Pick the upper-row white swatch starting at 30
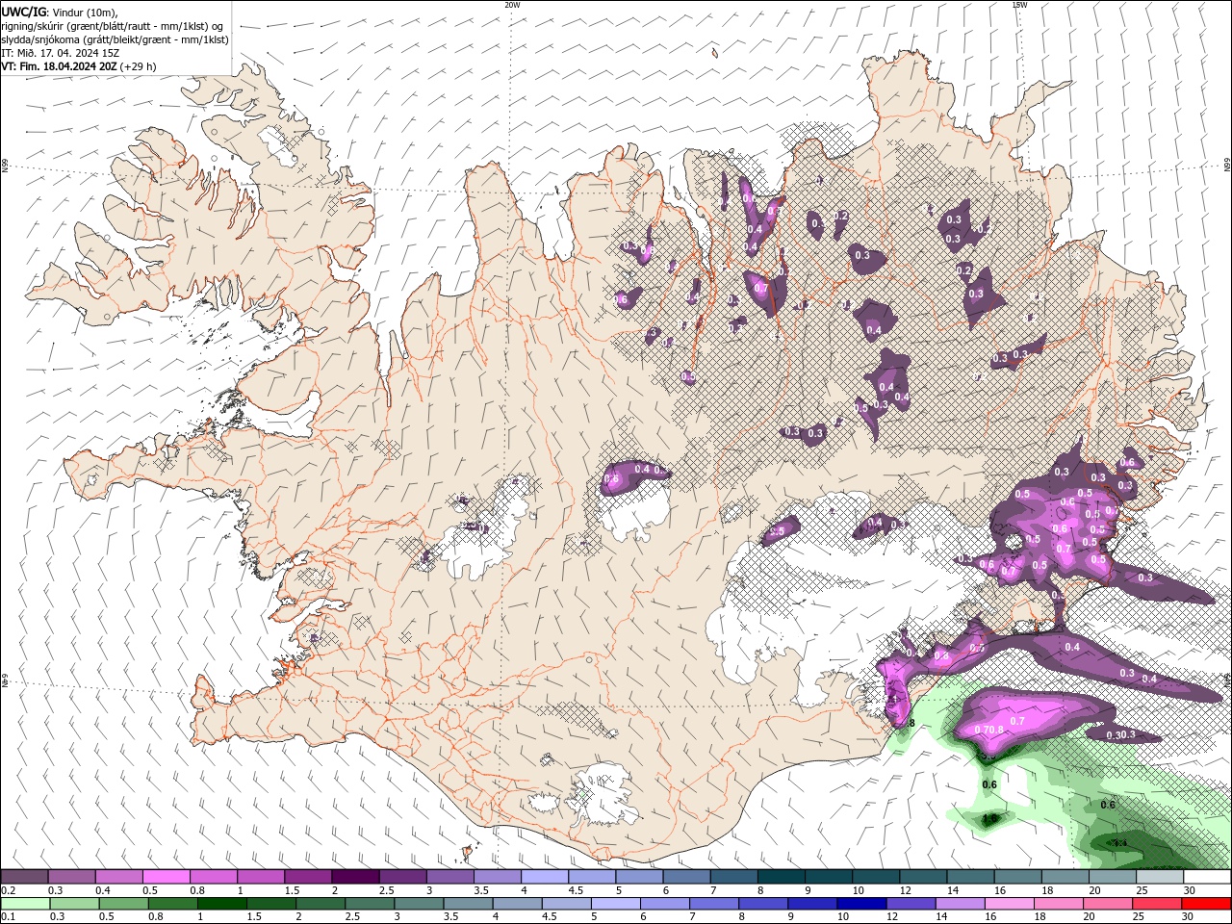1232x924 pixels. point(1207,877)
